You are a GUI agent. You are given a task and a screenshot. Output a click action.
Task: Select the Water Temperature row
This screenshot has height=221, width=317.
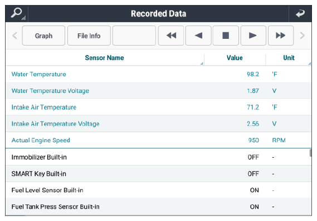point(158,74)
